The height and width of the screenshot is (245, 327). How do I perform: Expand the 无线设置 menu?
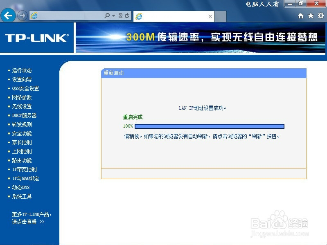22,106
